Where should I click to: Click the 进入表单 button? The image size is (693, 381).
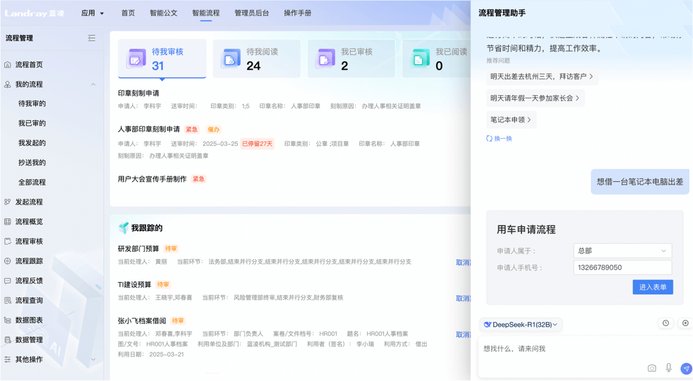pos(652,287)
